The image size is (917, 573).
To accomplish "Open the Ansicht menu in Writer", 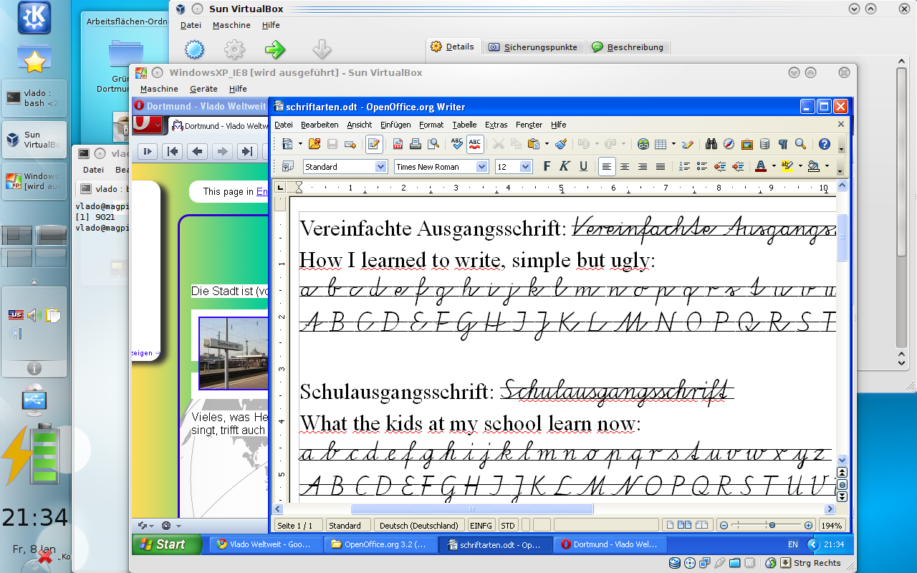I will click(x=360, y=125).
